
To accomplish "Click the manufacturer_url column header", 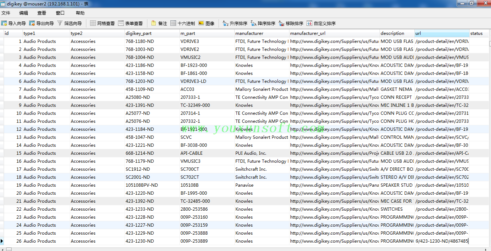I will [x=334, y=33].
